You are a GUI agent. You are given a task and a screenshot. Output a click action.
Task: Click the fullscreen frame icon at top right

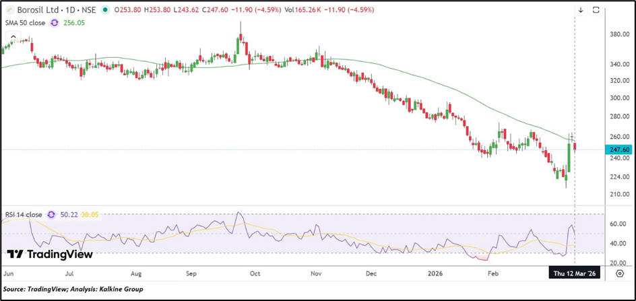point(596,10)
